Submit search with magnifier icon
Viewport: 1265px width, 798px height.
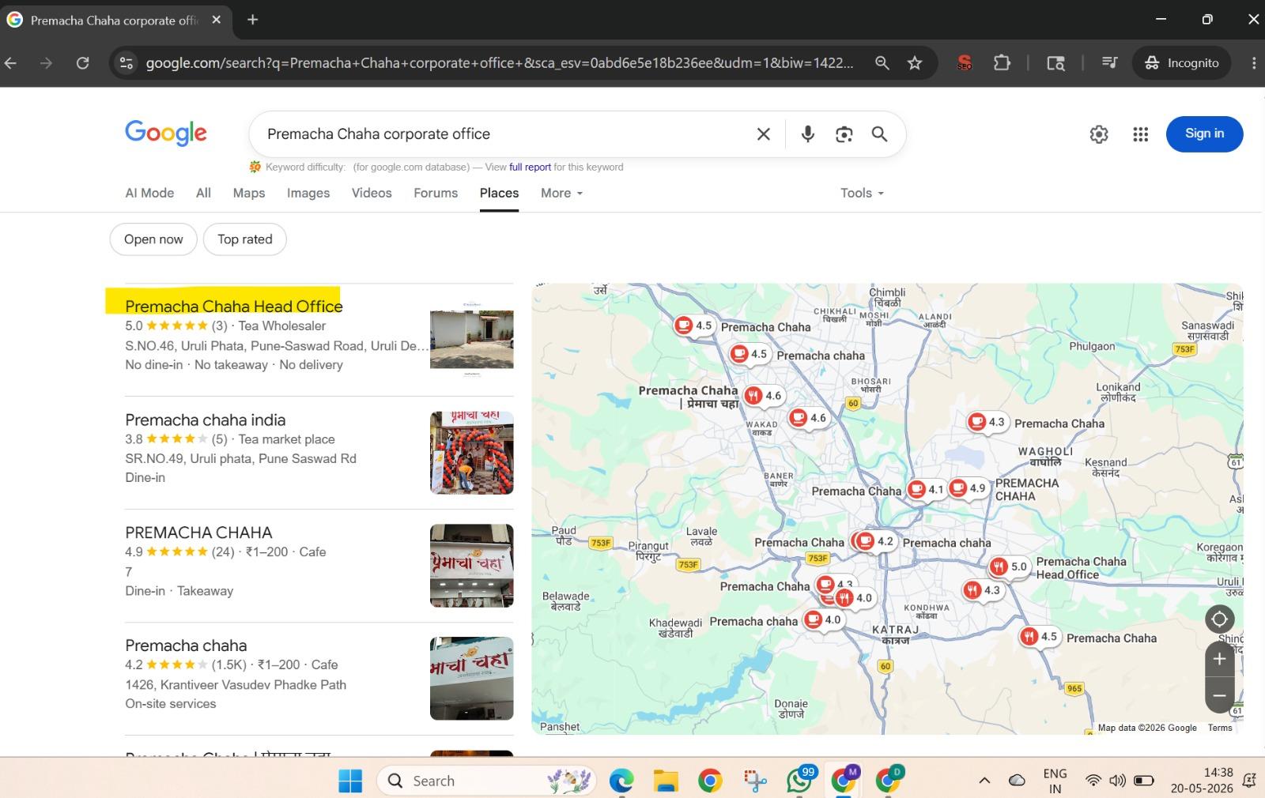(879, 134)
